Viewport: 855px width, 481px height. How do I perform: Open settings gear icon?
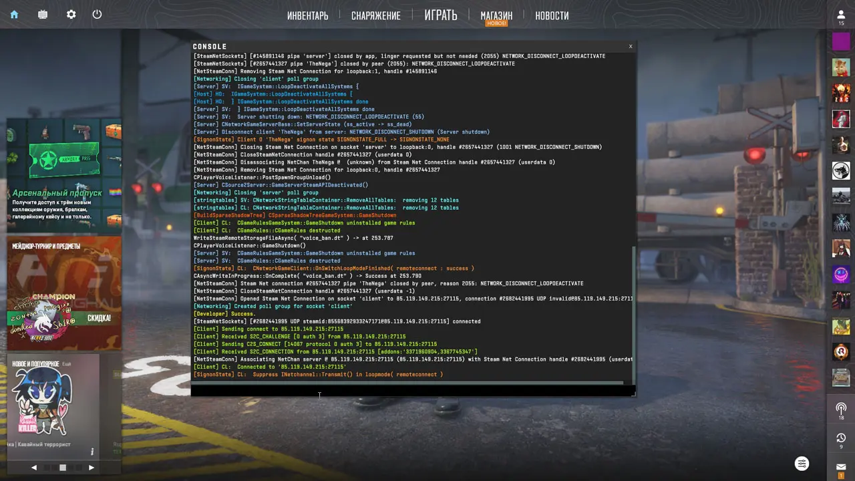pyautogui.click(x=71, y=14)
